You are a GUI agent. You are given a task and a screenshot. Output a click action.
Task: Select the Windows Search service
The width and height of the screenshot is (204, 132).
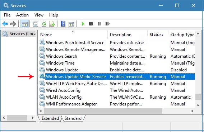coord(61,56)
